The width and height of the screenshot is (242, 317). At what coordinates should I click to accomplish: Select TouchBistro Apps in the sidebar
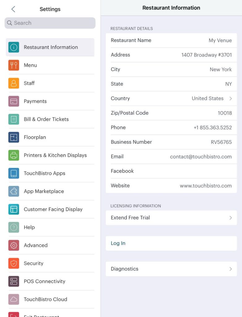tap(50, 173)
